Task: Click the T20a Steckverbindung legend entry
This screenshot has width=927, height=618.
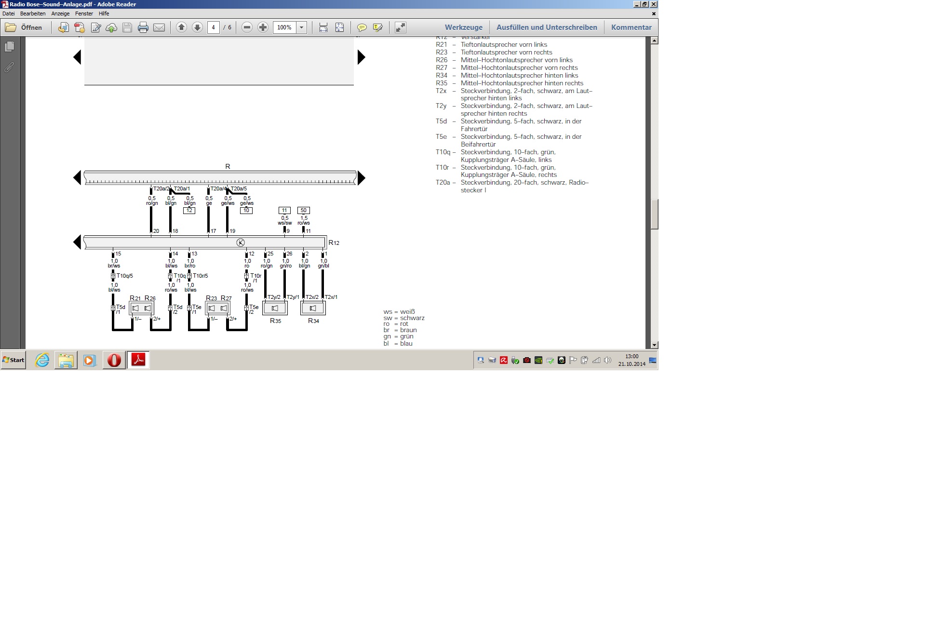Action: click(512, 187)
